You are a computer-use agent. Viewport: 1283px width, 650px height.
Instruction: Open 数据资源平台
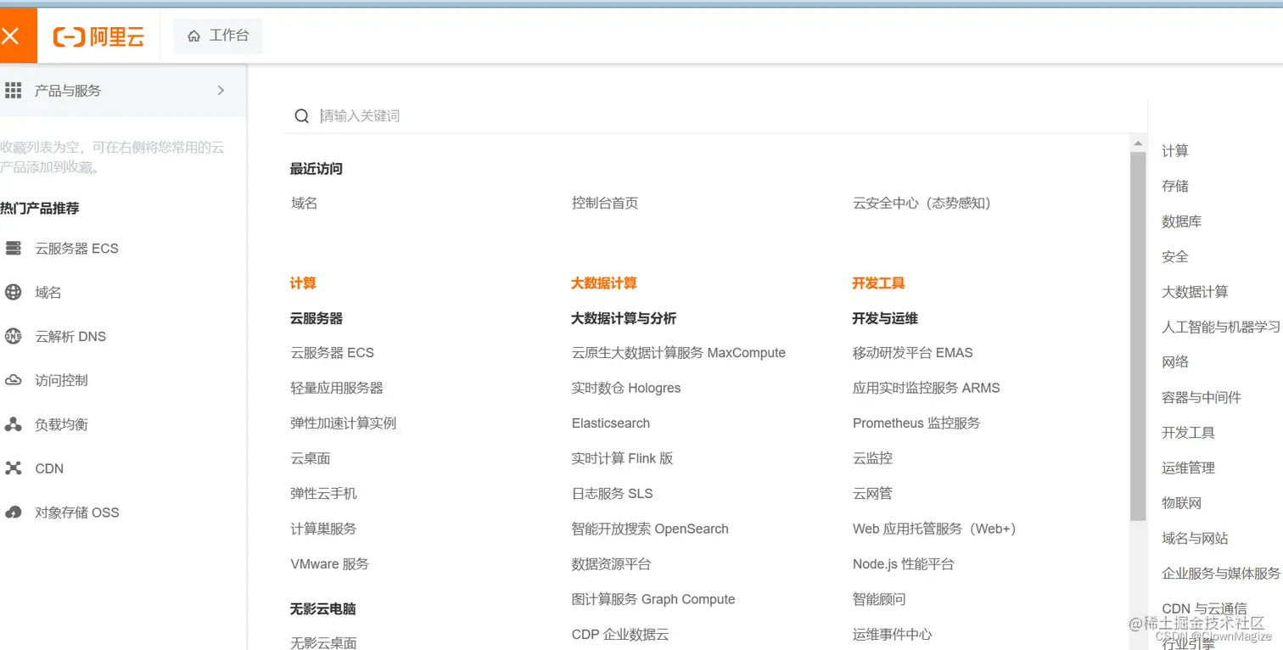pos(611,564)
